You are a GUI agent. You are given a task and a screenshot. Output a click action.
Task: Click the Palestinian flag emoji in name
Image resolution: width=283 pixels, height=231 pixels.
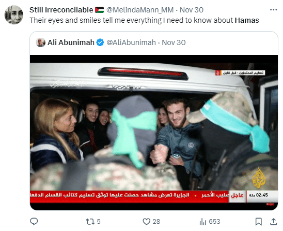(100, 10)
